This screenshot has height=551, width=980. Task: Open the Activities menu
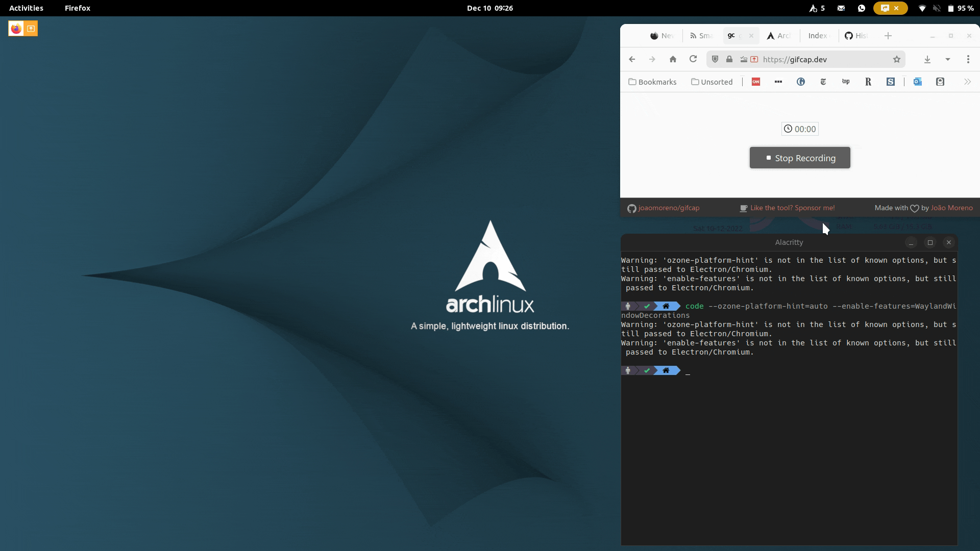pyautogui.click(x=26, y=8)
